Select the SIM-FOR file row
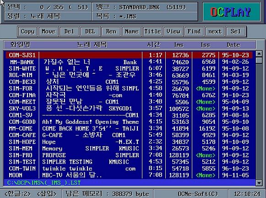 pyautogui.click(x=129, y=88)
